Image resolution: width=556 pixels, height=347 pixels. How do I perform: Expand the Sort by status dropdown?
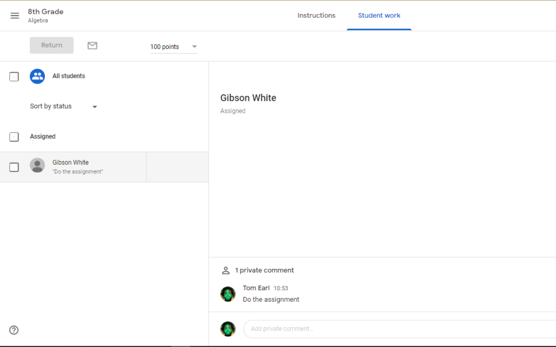(x=63, y=106)
